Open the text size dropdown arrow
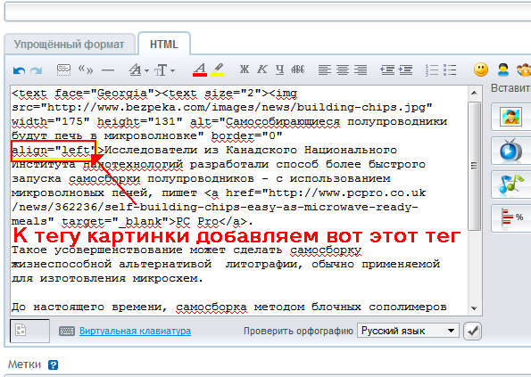 (x=173, y=70)
